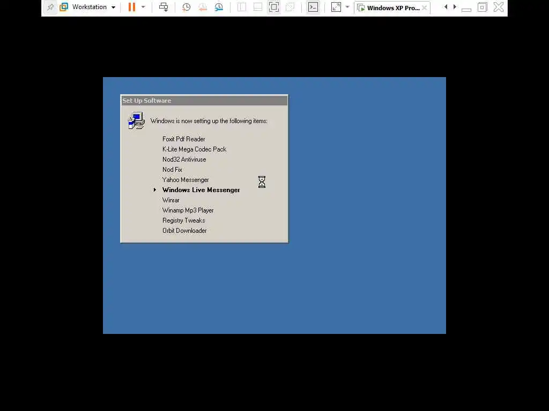Image resolution: width=549 pixels, height=411 pixels.
Task: Restore the VMware window from full screen
Action: (482, 7)
